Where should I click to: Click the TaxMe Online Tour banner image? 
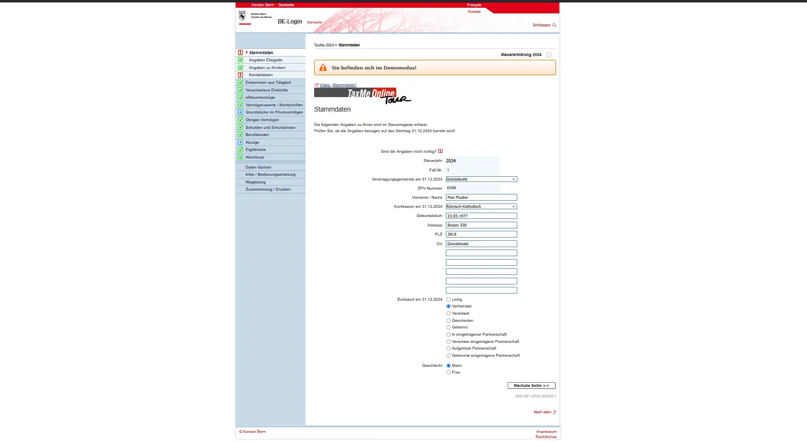[x=362, y=95]
